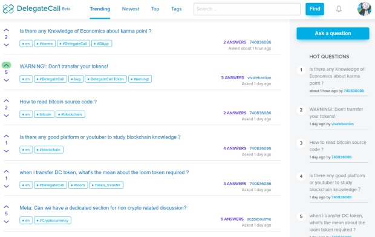Open 740836086 author on karma question
The height and width of the screenshot is (237, 375).
tap(260, 42)
